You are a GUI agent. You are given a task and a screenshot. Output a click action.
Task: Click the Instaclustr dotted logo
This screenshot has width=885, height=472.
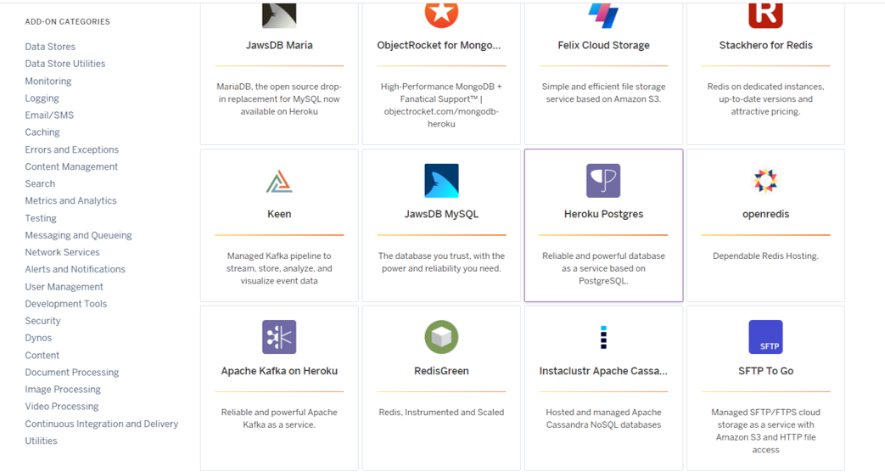click(603, 337)
